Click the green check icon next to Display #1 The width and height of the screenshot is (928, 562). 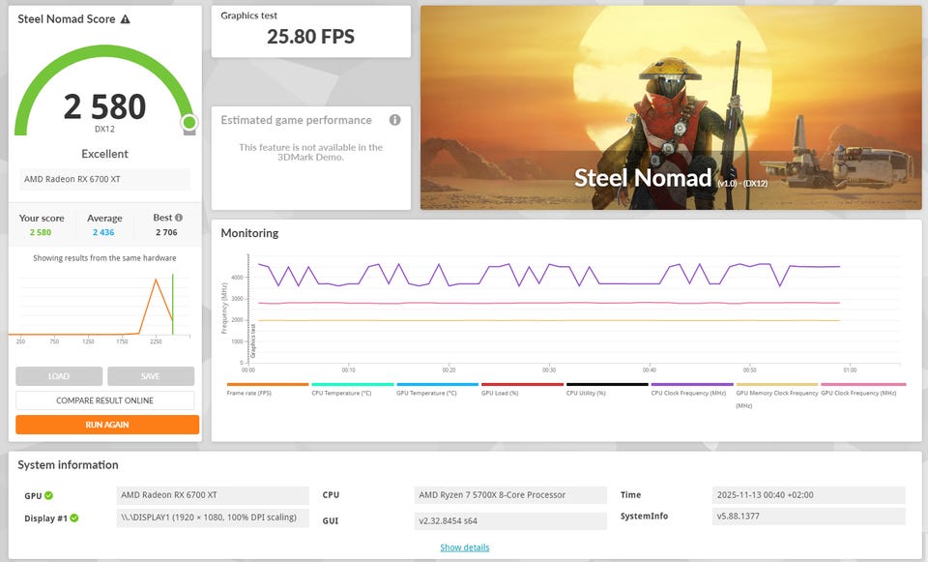click(x=74, y=518)
